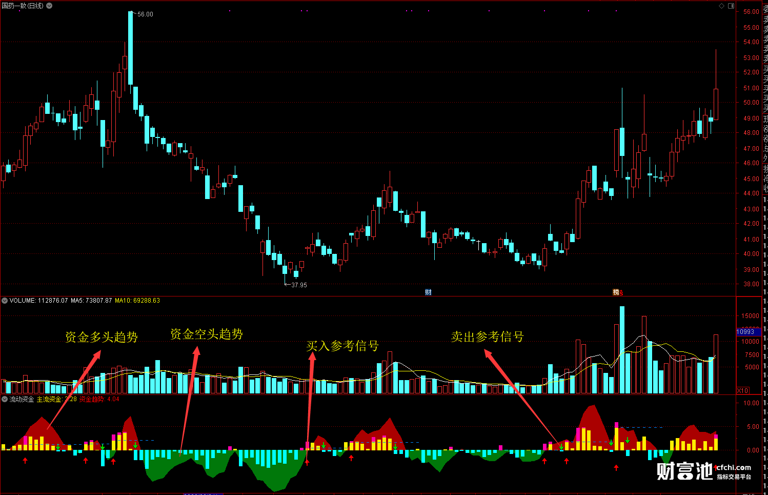Click the 财 marker on price chart
Viewport: 768px width, 495px height.
[x=428, y=292]
